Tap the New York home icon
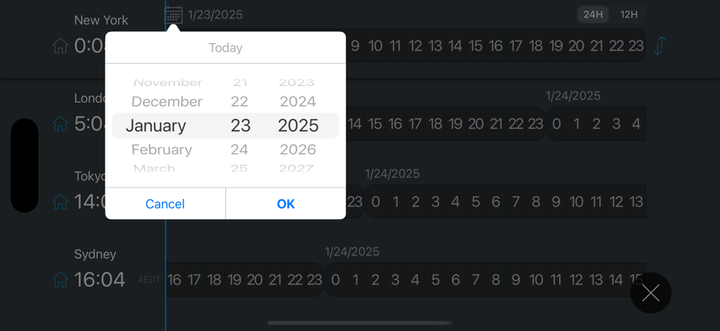 pos(60,46)
